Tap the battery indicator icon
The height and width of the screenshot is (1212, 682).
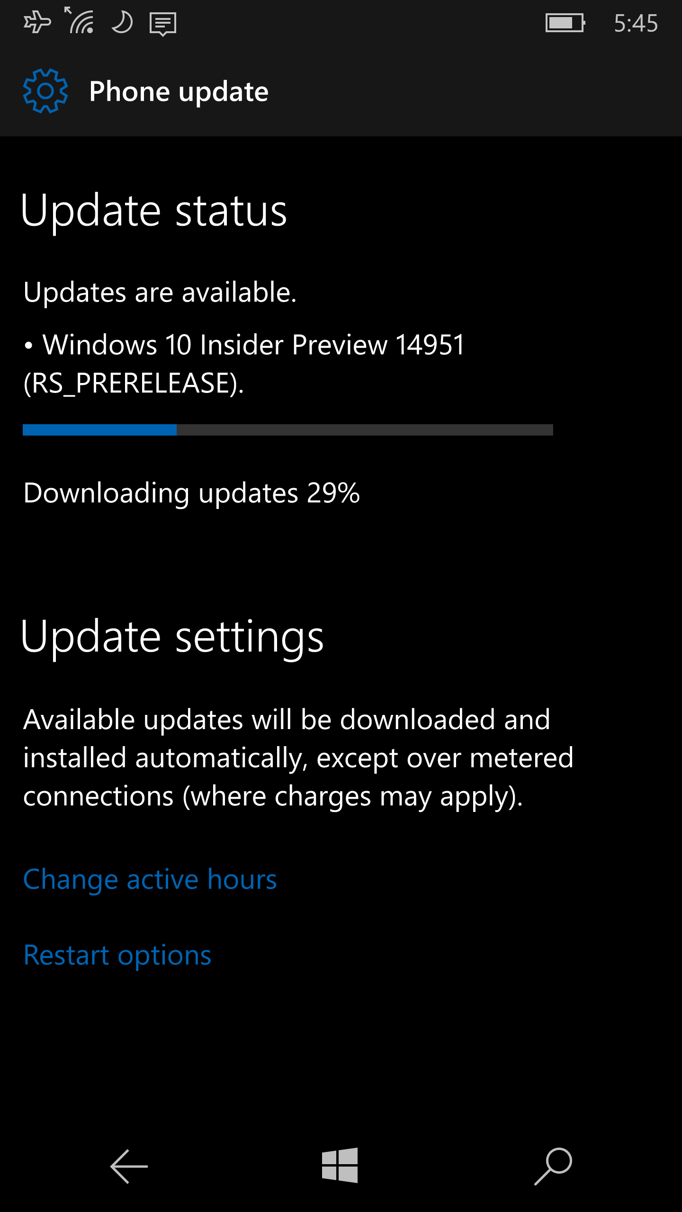[565, 23]
